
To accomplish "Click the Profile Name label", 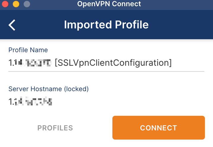I will (x=28, y=50).
